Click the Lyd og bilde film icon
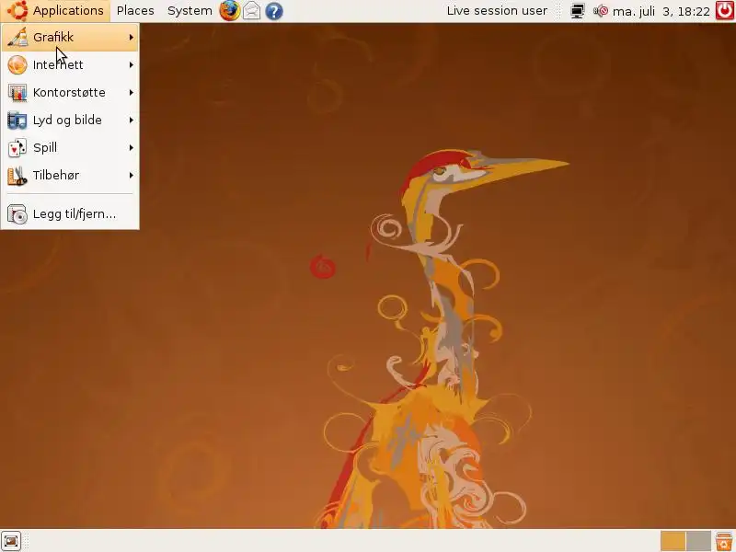Screen dimensions: 736x552 tap(17, 121)
